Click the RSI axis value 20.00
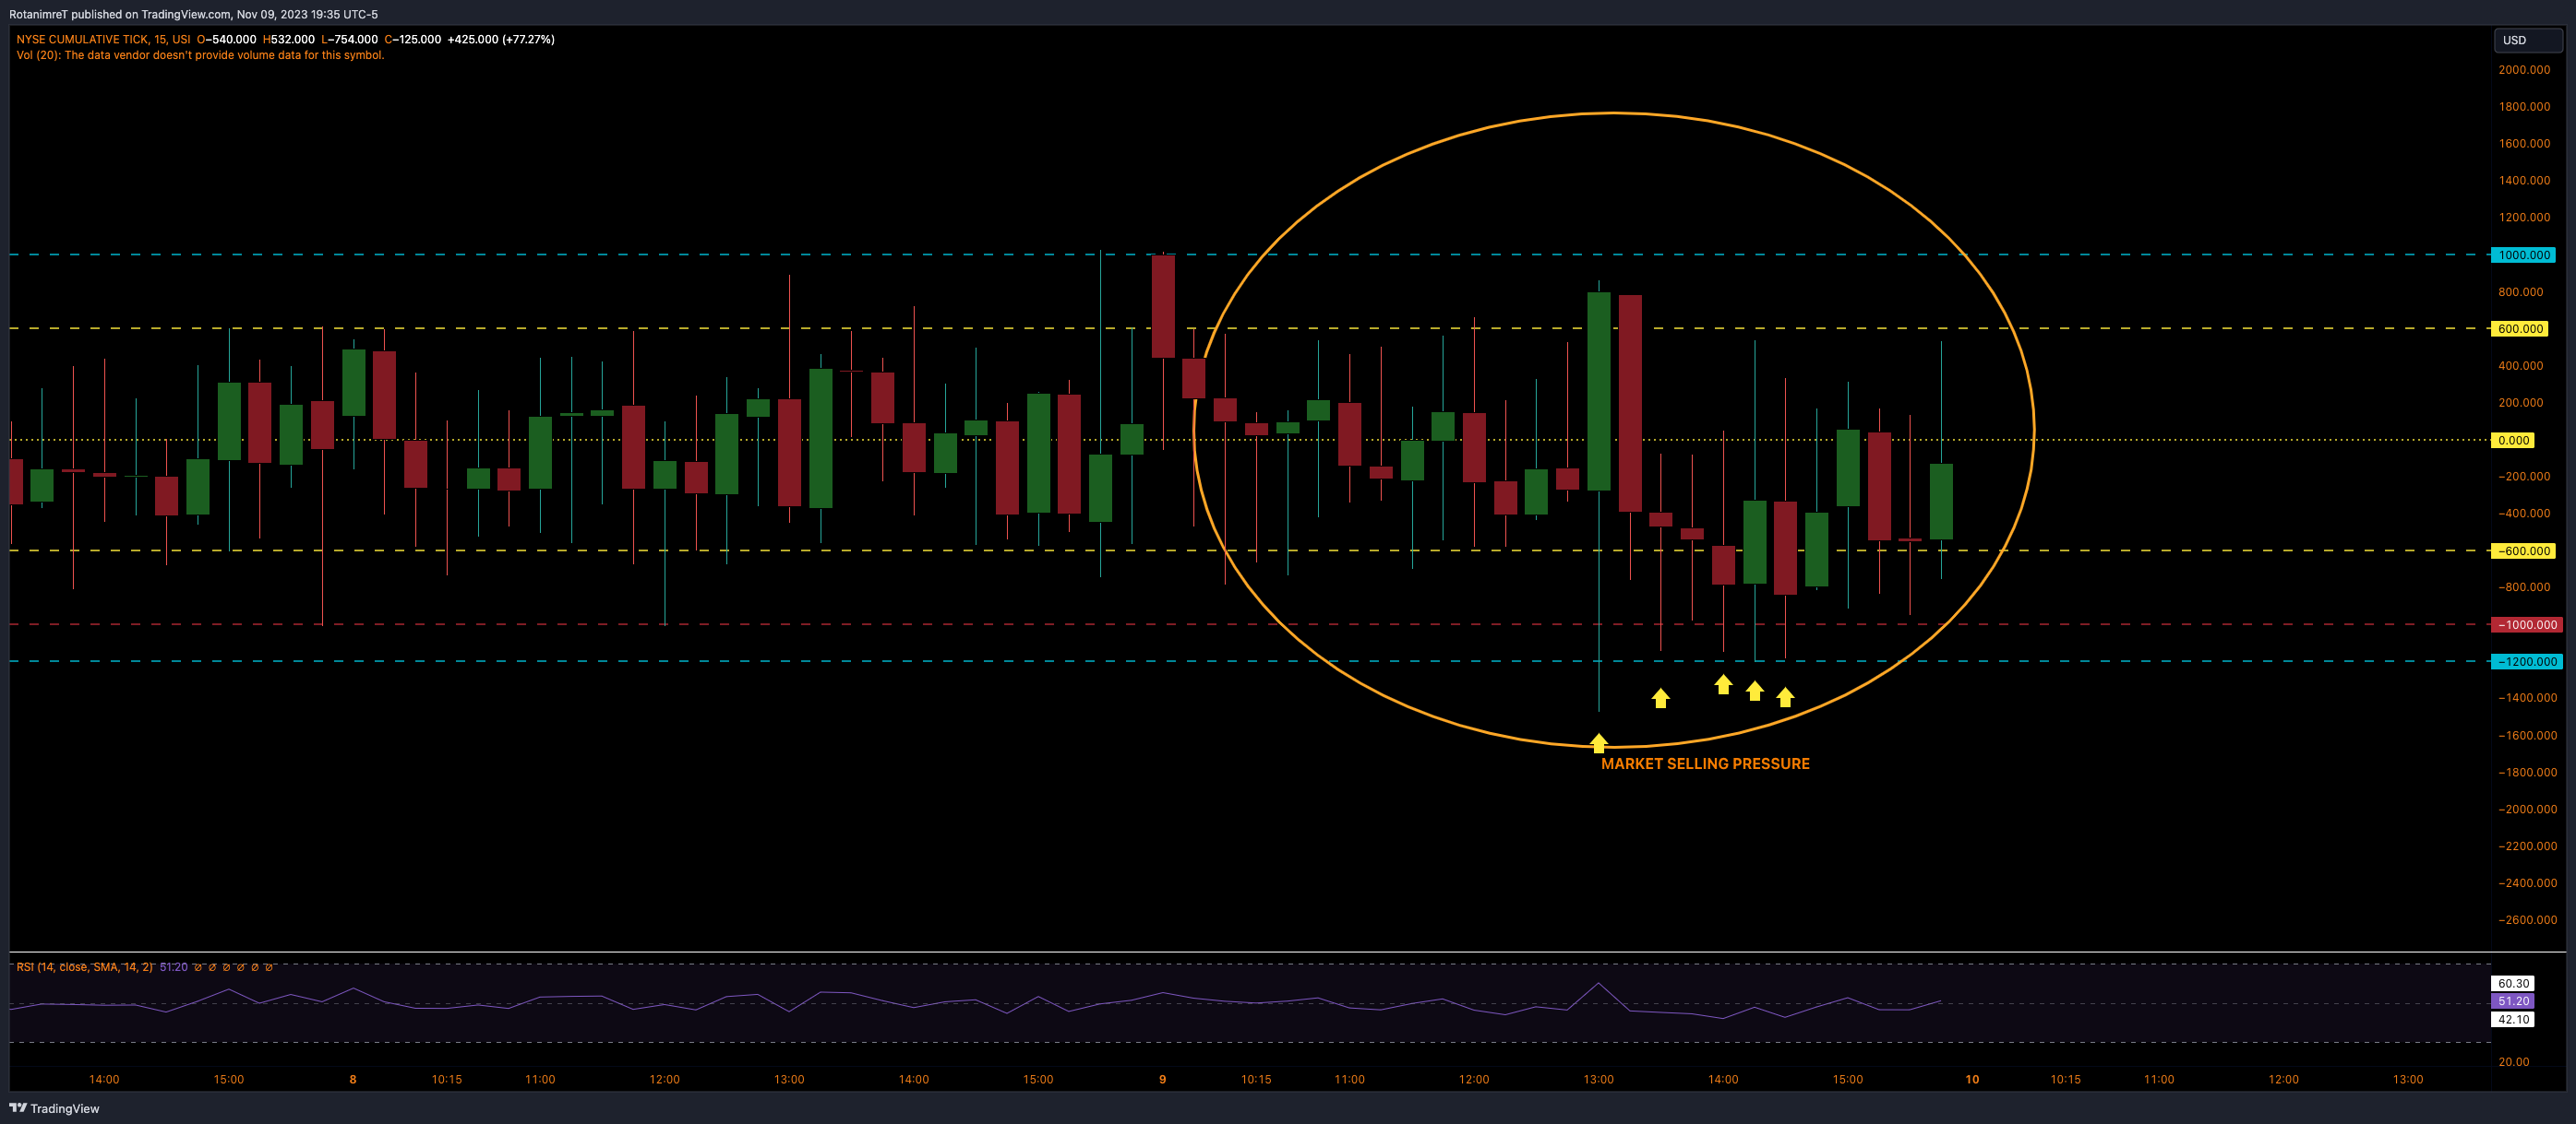This screenshot has width=2576, height=1124. pyautogui.click(x=2513, y=1062)
